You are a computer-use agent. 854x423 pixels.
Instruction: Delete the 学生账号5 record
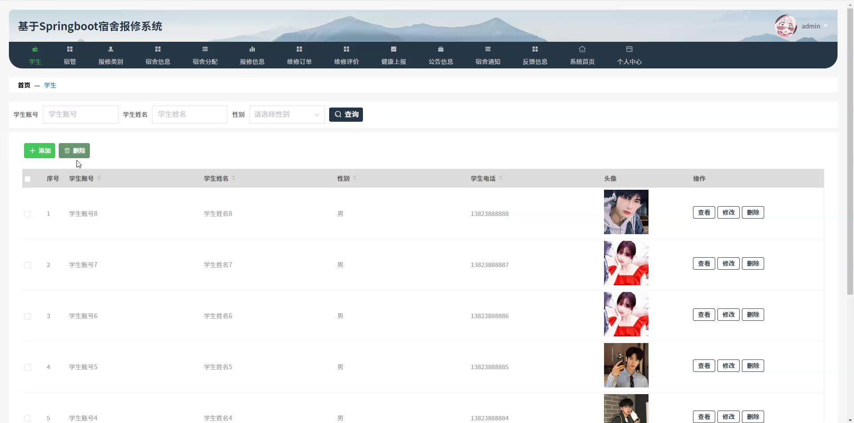pos(753,366)
